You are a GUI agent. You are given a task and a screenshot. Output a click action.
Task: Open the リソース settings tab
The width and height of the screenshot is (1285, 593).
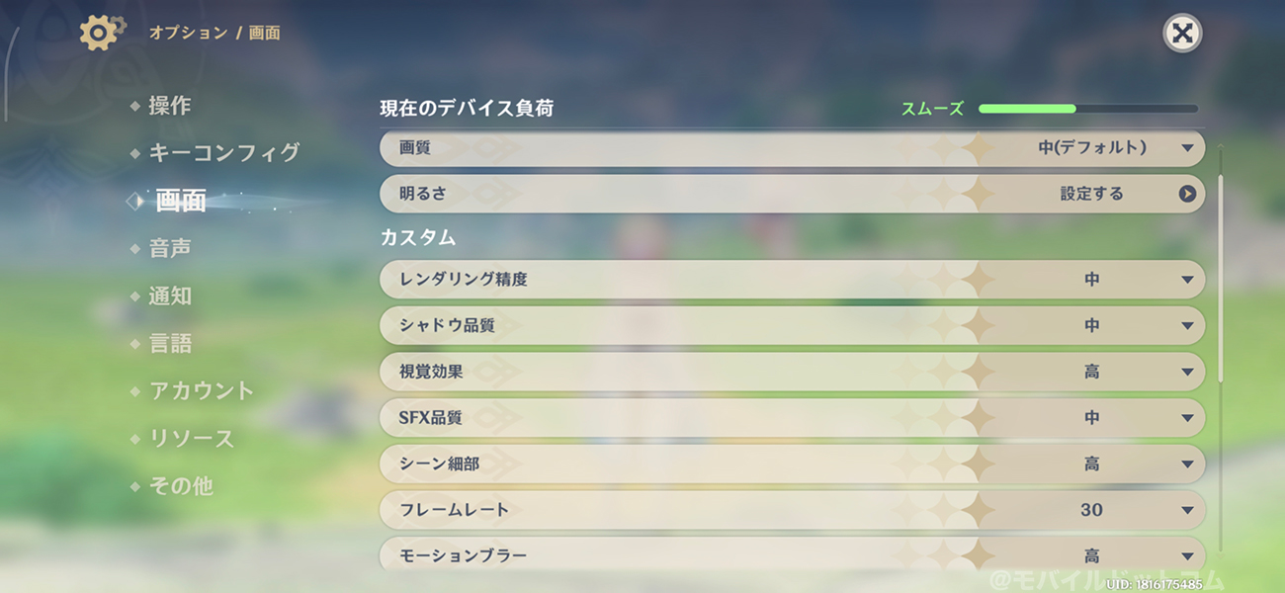point(192,438)
